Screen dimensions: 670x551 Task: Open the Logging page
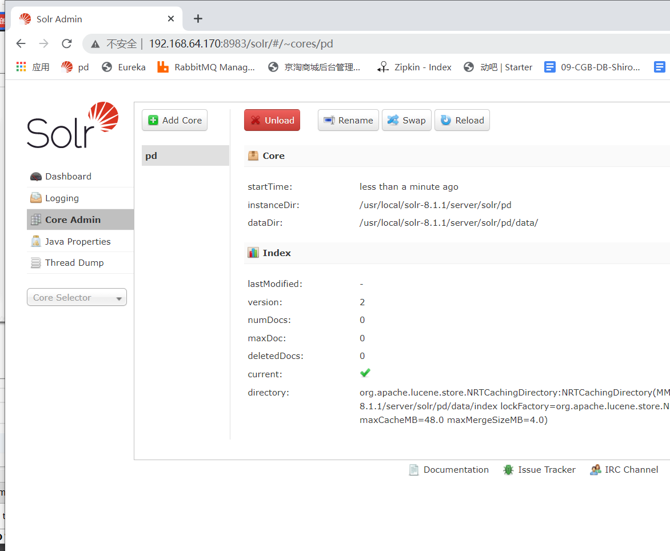point(62,198)
